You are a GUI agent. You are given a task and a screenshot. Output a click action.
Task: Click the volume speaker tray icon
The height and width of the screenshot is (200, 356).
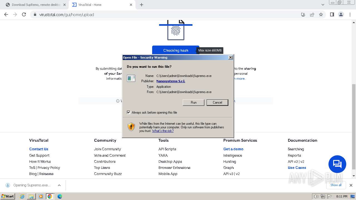(316, 196)
